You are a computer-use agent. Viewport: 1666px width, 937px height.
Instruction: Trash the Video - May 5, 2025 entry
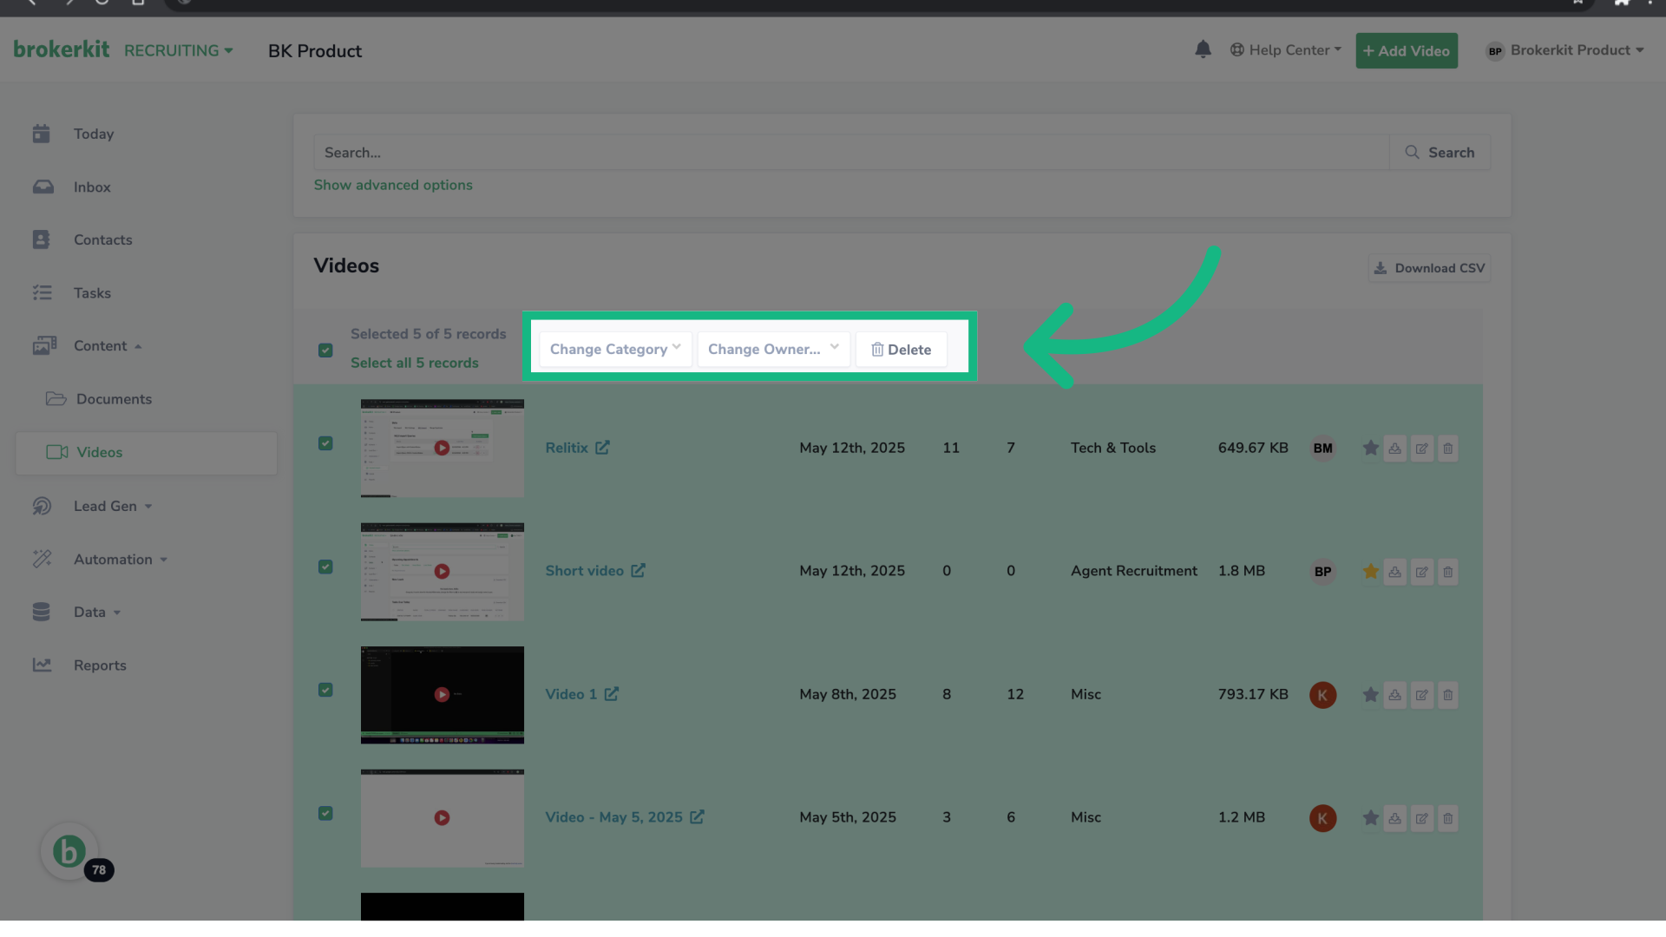point(1447,818)
